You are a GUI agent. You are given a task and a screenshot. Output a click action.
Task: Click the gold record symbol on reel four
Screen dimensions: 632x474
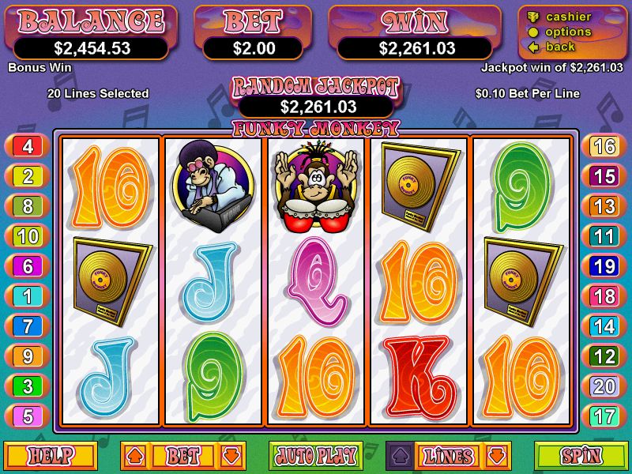click(419, 186)
